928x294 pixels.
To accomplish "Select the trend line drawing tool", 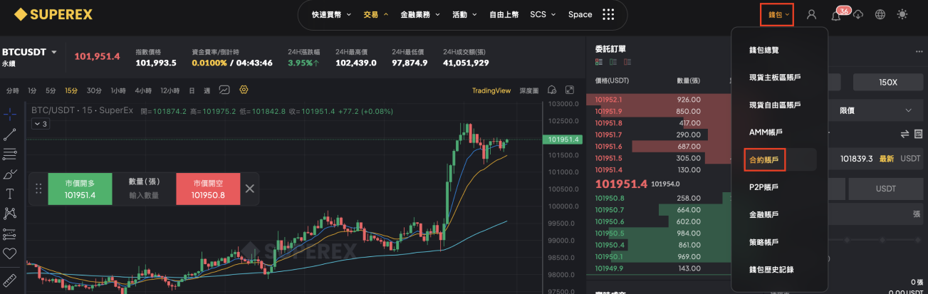I will point(10,134).
